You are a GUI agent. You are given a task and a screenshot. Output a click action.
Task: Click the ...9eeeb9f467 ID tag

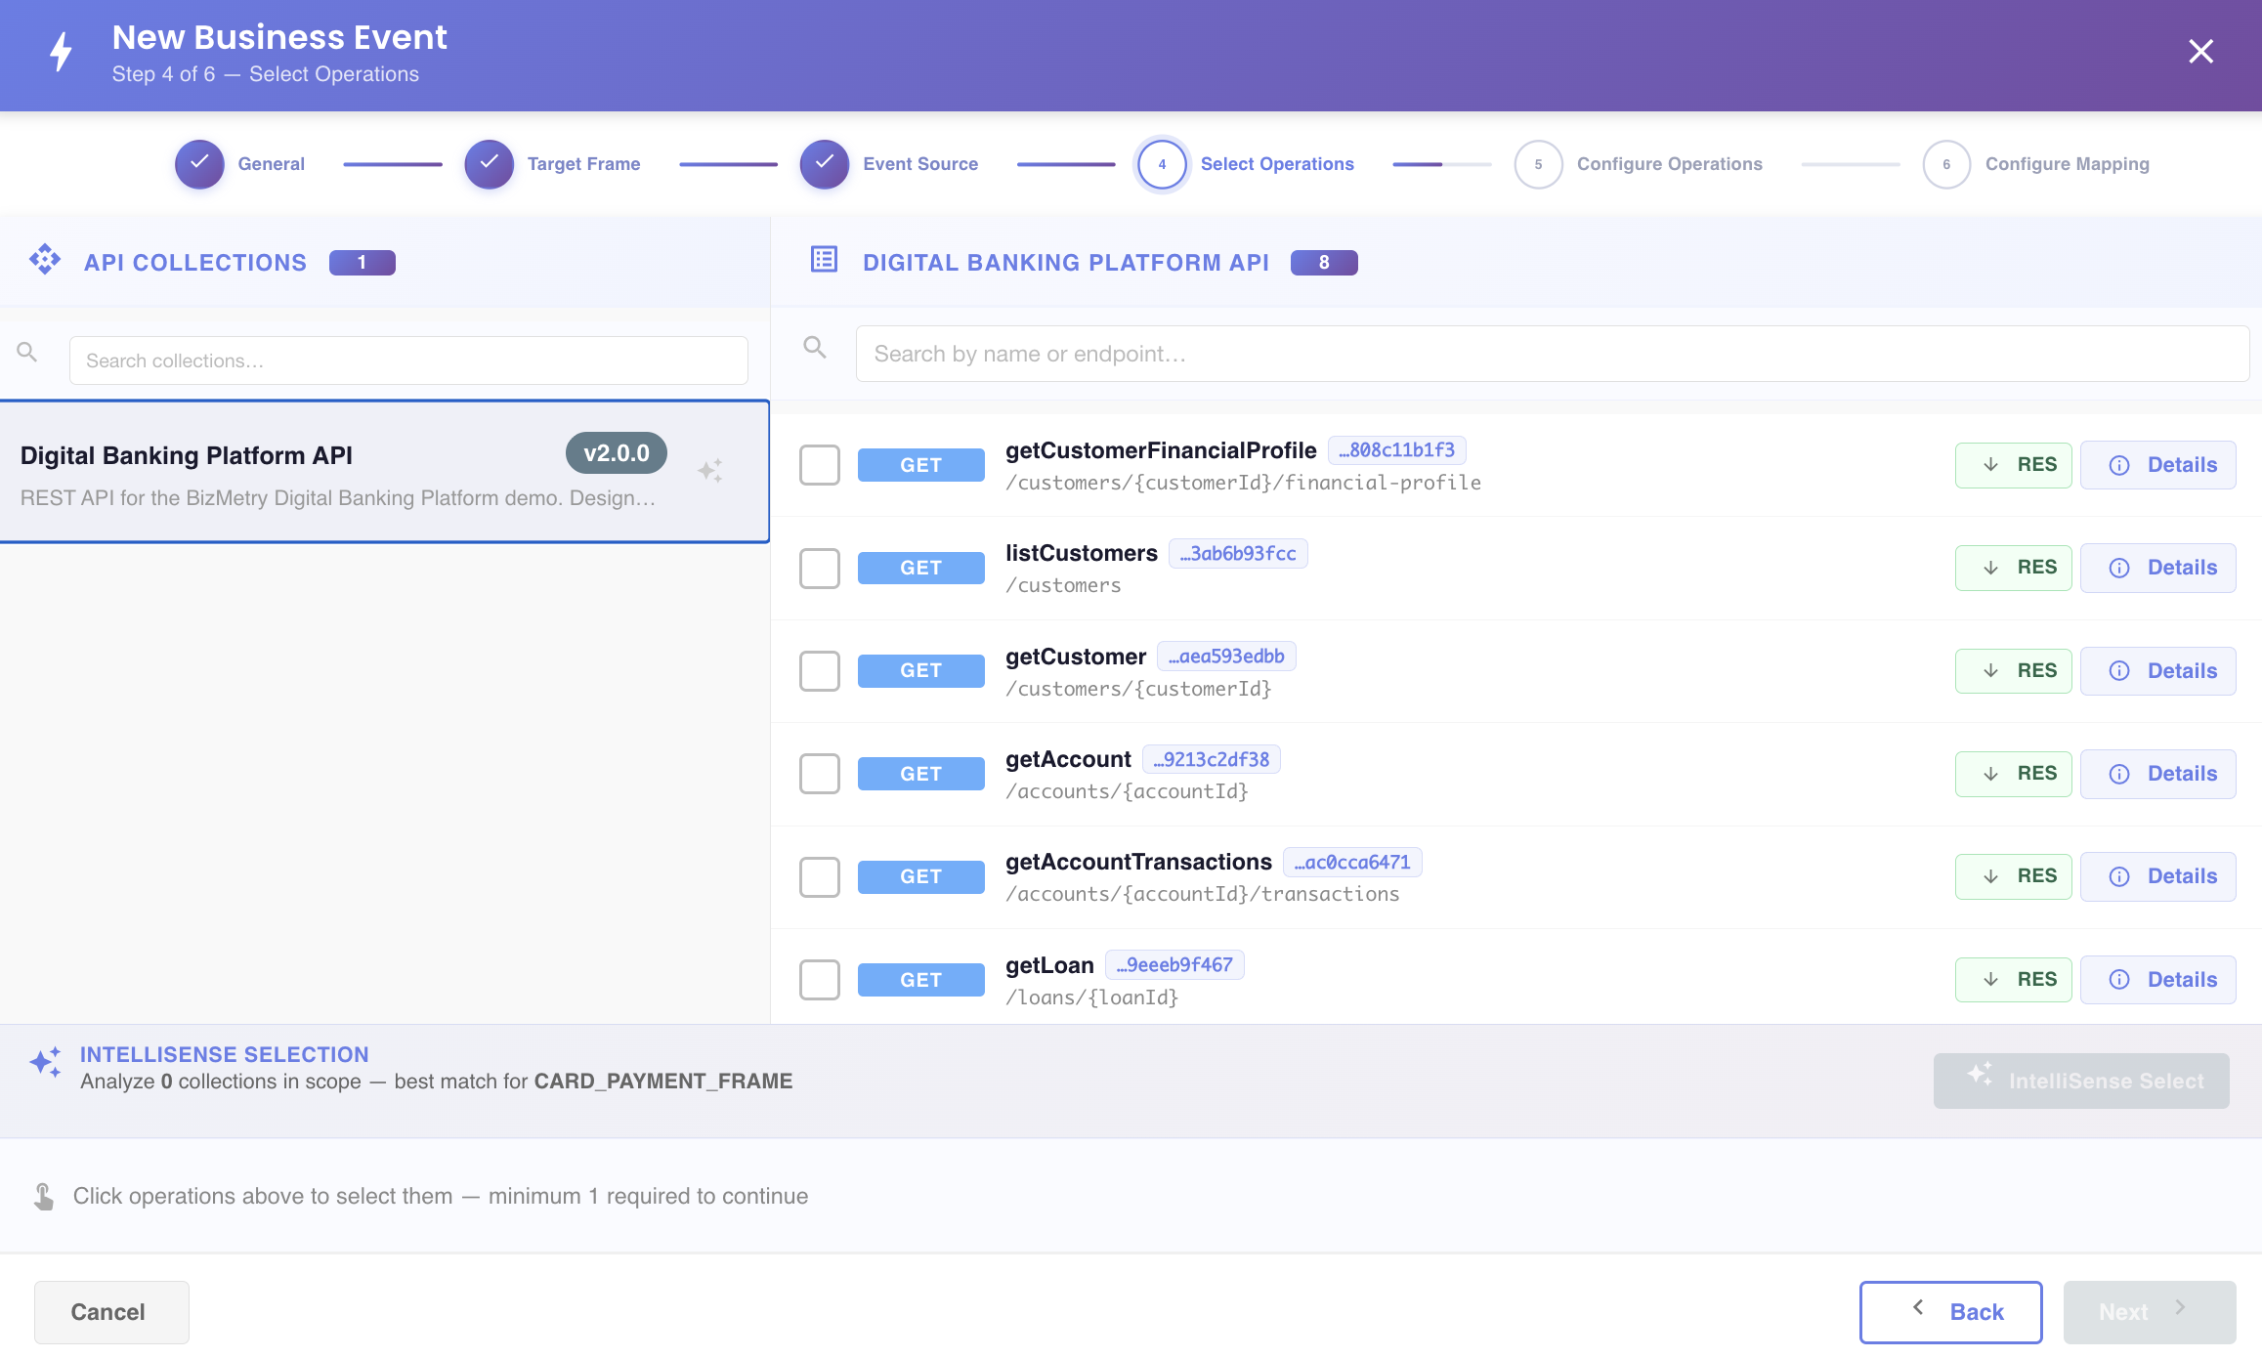(x=1174, y=965)
